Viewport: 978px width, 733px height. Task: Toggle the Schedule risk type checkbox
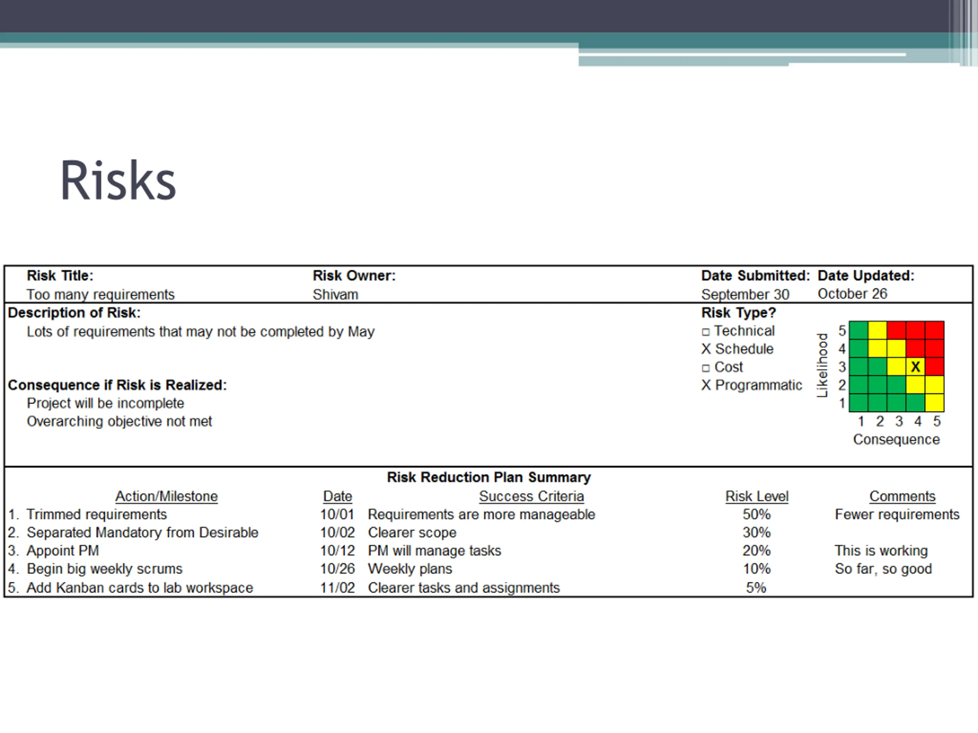(x=706, y=349)
